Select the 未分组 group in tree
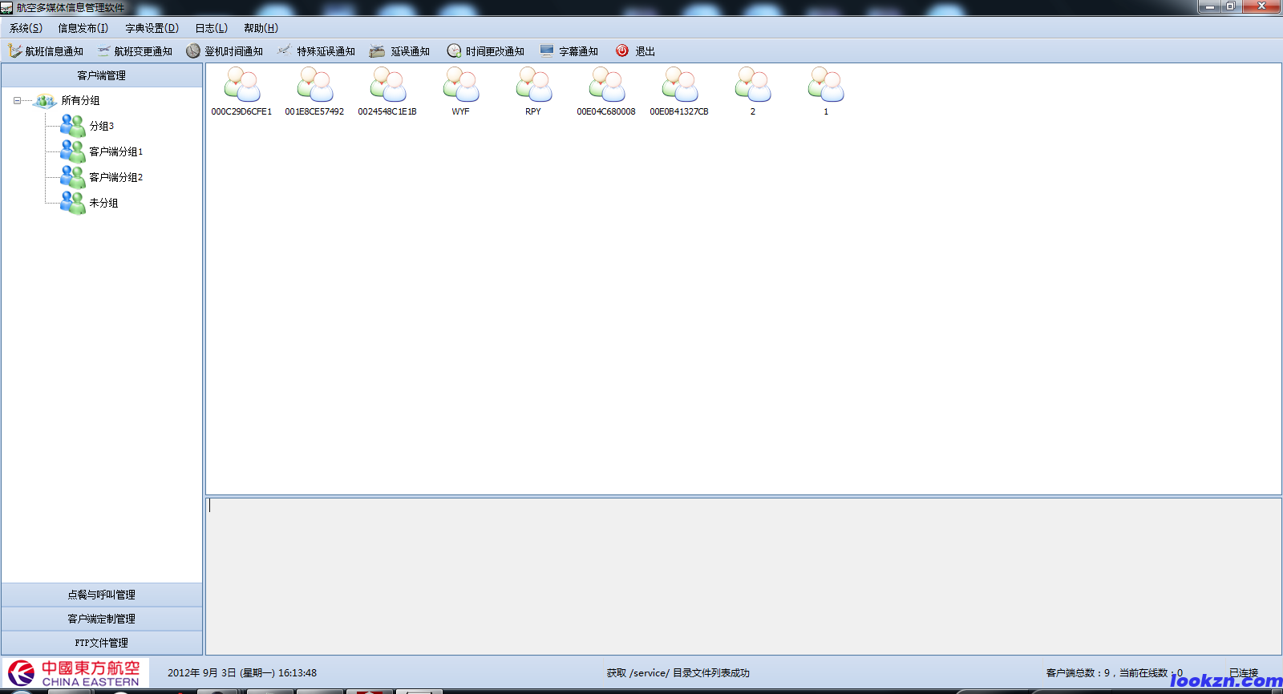Viewport: 1283px width, 694px height. pos(103,203)
